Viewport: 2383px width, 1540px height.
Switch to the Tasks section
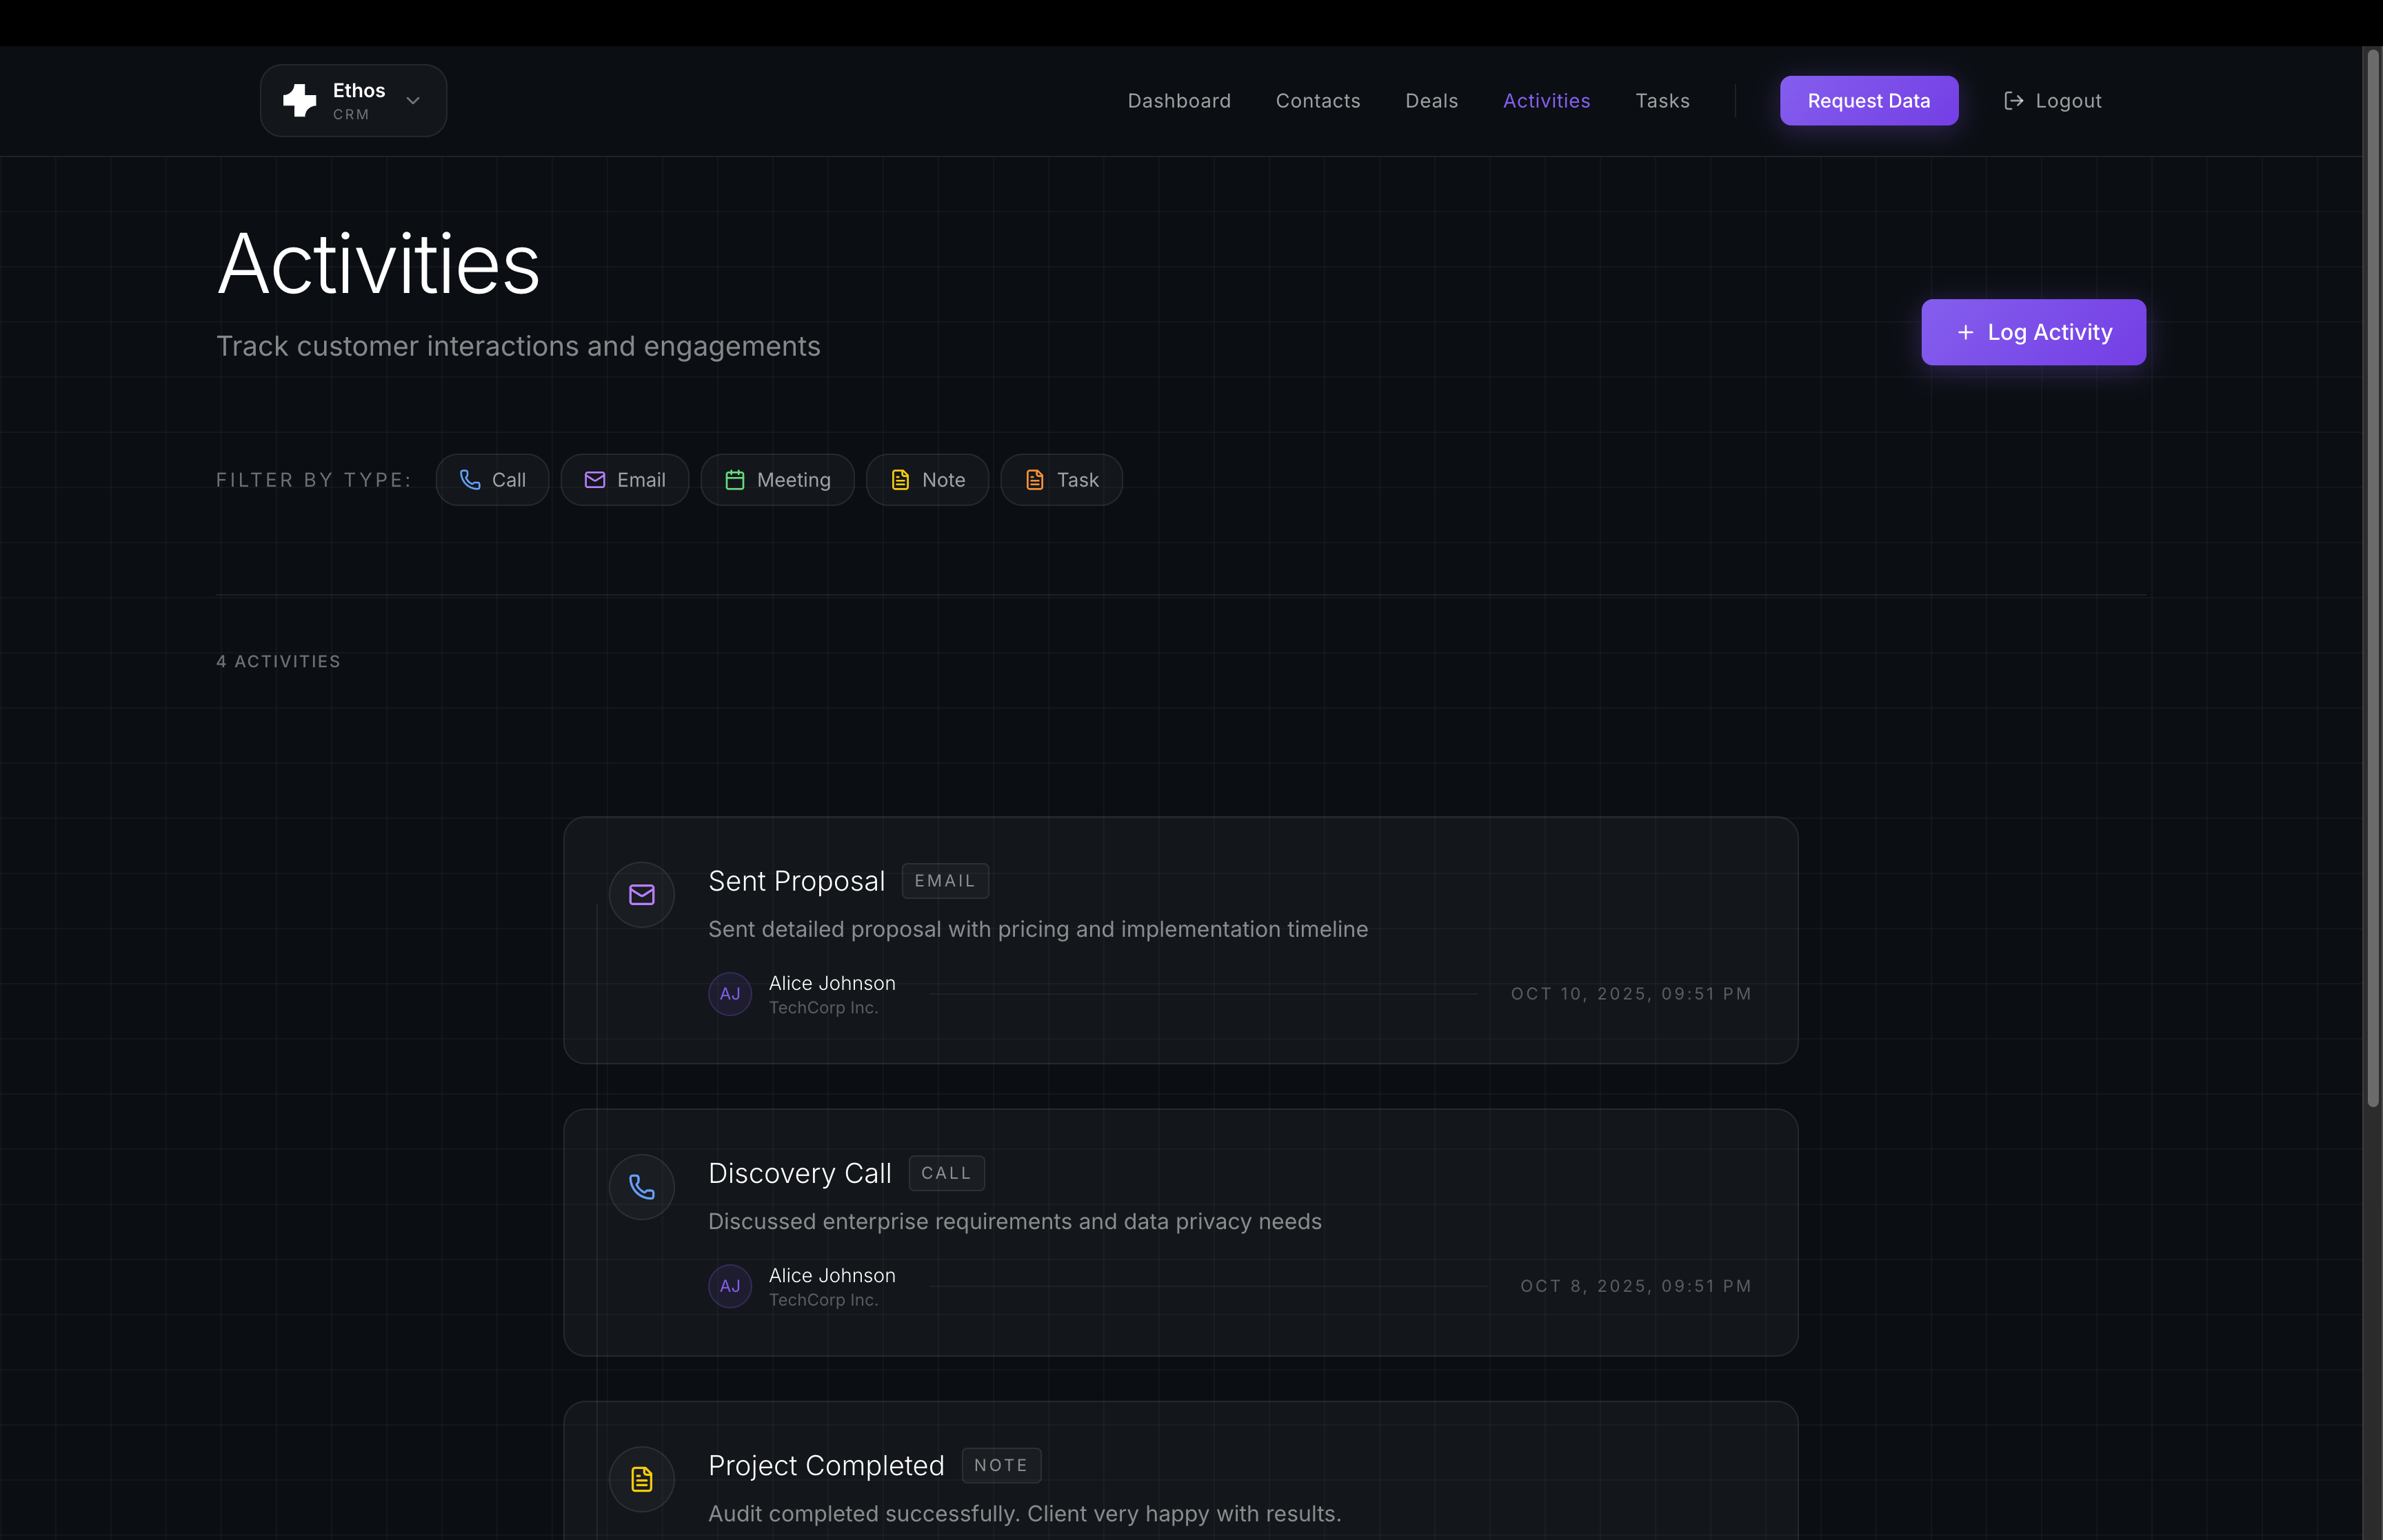click(1662, 101)
